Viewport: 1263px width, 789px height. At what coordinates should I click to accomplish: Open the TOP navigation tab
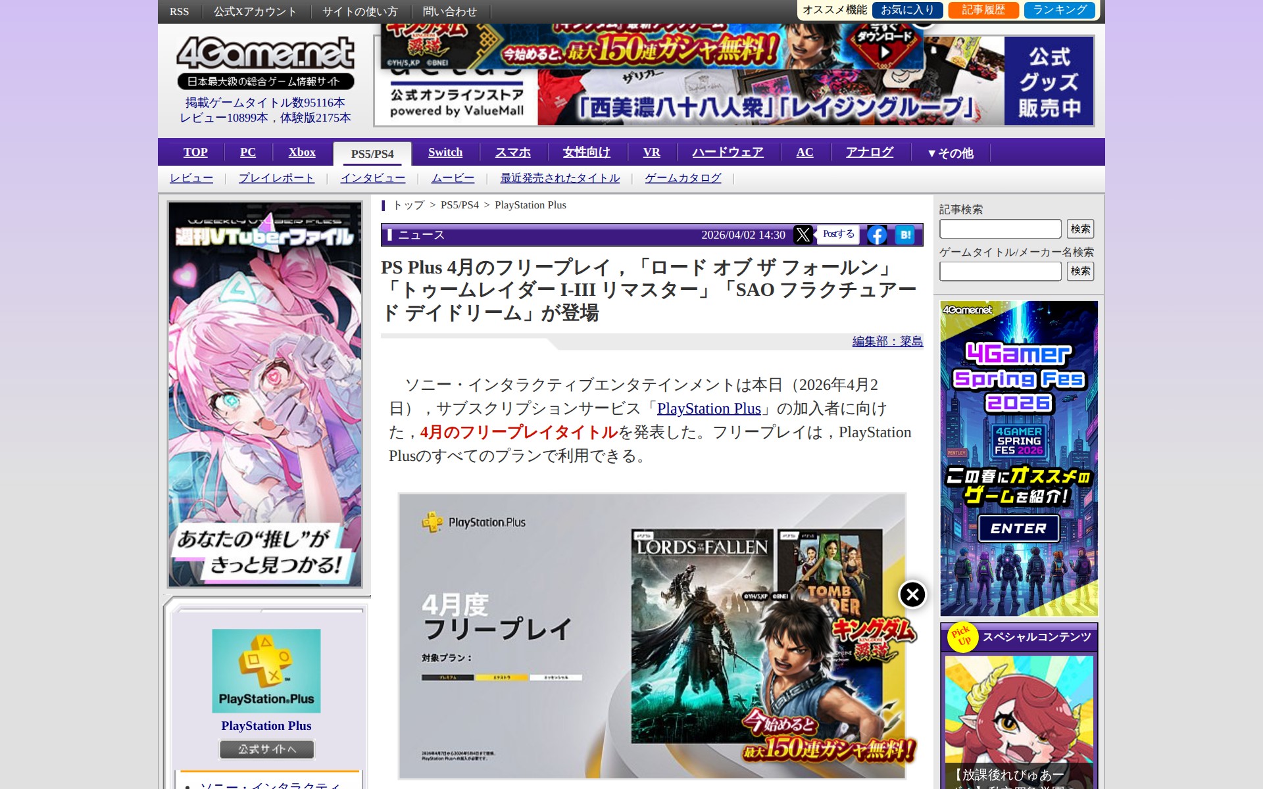pos(195,153)
